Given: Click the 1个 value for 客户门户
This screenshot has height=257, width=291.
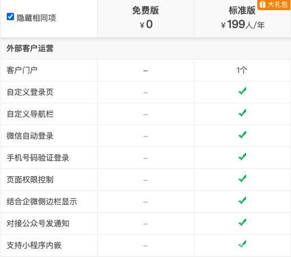Looking at the screenshot, I should pyautogui.click(x=242, y=70).
